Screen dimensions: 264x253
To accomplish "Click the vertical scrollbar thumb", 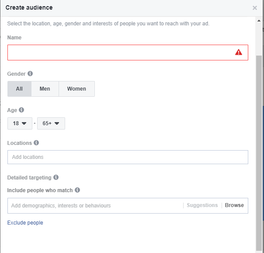I will point(259,153).
